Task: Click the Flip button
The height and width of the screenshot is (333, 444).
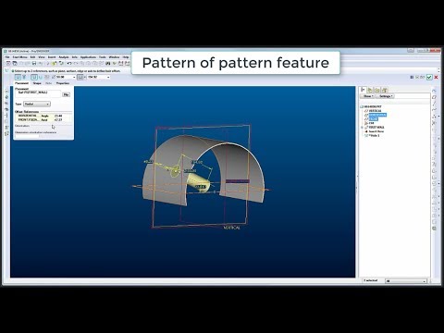Action: coord(66,94)
